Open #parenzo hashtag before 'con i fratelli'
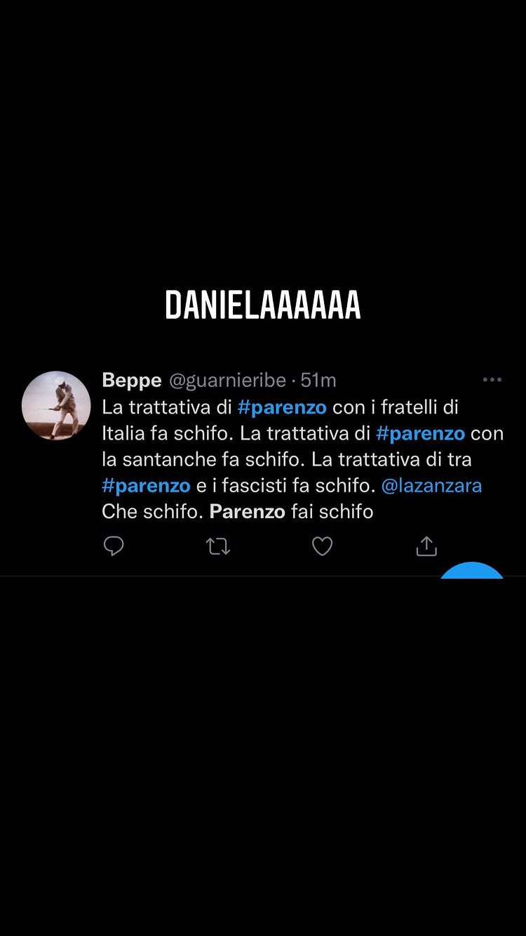Screen dimensions: 526x936 pos(282,407)
